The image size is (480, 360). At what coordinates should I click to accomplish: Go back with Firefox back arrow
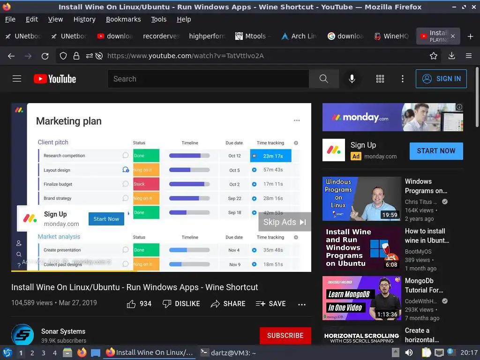pyautogui.click(x=11, y=56)
